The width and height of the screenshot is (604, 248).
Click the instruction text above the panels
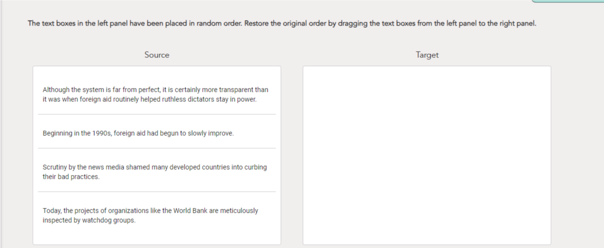pyautogui.click(x=282, y=24)
